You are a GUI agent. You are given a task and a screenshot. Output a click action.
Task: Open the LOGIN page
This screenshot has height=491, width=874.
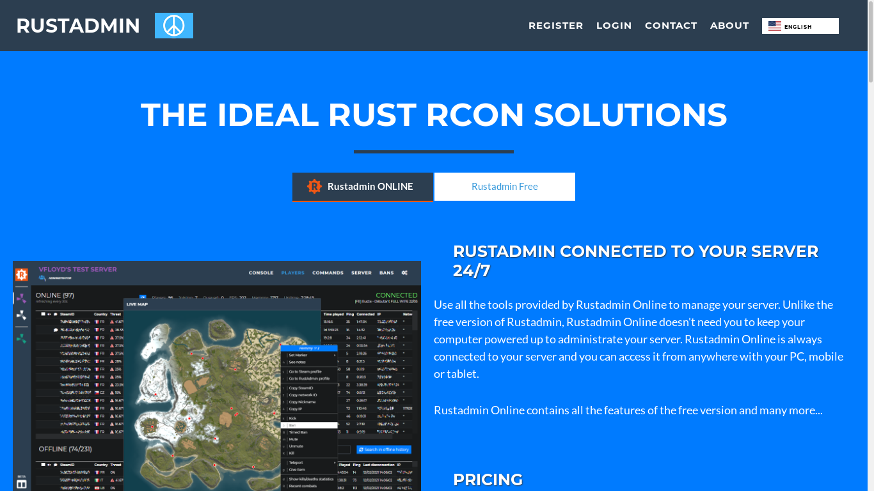pos(614,26)
